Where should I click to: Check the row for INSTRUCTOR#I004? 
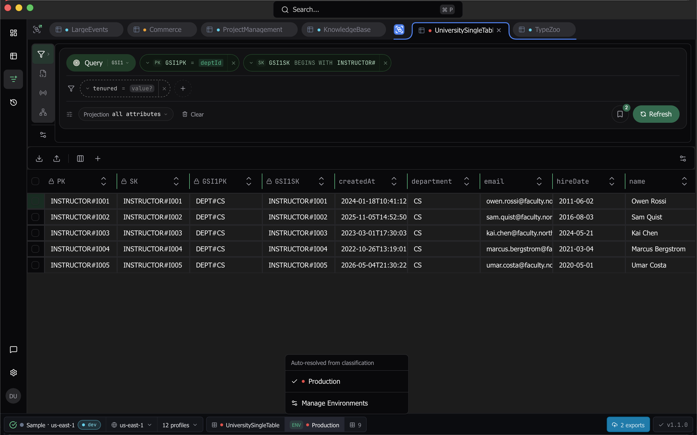click(x=35, y=249)
